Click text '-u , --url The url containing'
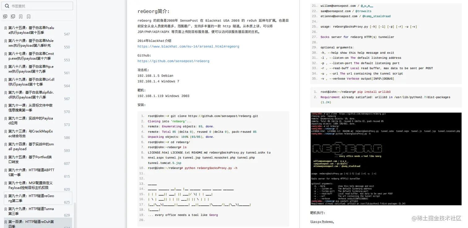The width and height of the screenshot is (468, 228). click(362, 74)
